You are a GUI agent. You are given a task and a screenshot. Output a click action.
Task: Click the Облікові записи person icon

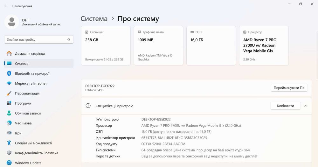(x=9, y=113)
